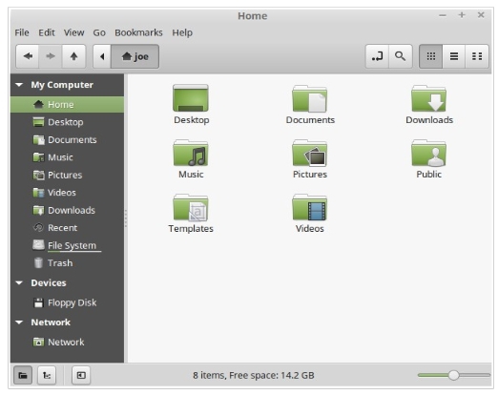
Task: Open Pictures from the sidebar
Action: tap(67, 175)
